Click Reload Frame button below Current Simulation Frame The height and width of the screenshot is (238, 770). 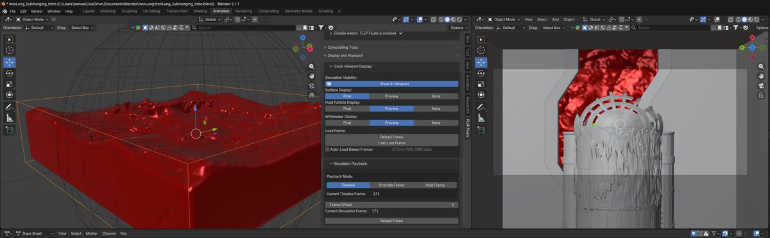391,221
